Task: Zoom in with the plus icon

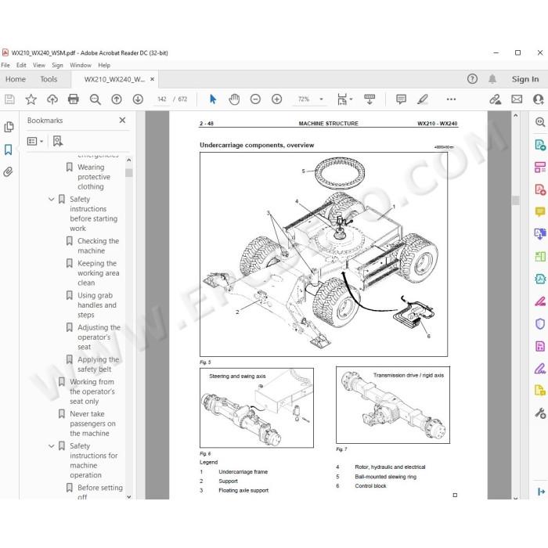Action: pyautogui.click(x=277, y=99)
